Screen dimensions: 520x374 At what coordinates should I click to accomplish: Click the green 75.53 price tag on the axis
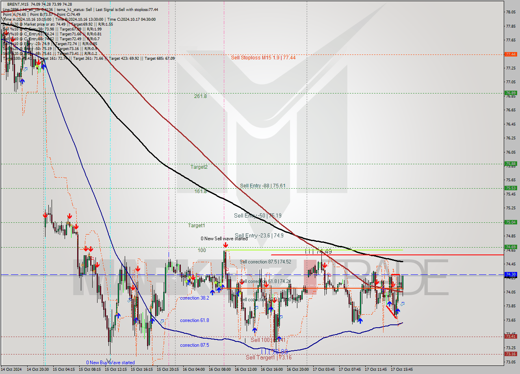[x=511, y=188]
